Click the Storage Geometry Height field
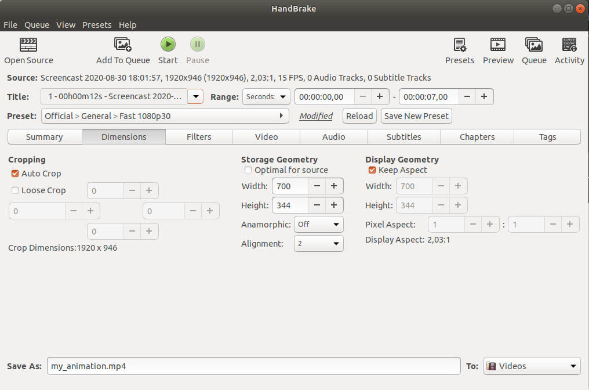Screen dimensions: 589x390 coord(290,205)
